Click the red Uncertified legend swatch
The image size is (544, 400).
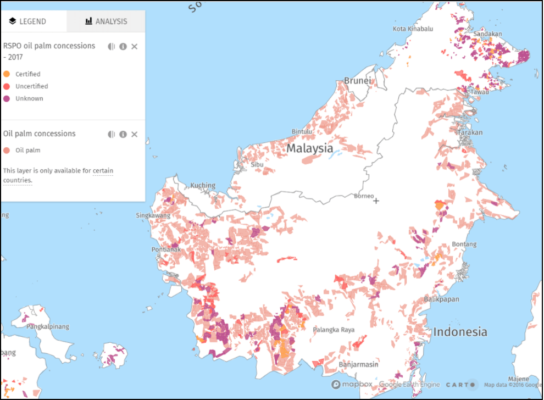click(7, 86)
